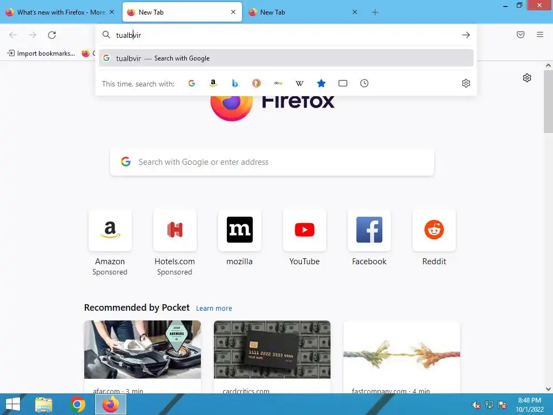Screen dimensions: 553x415
Task: Click the Firefox taskbar button
Action: (111, 404)
